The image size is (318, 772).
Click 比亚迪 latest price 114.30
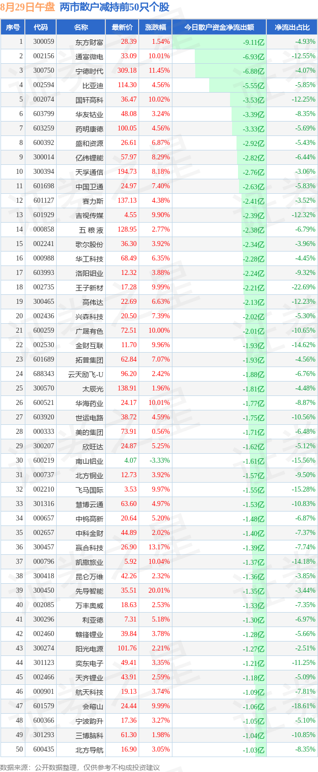coord(127,85)
